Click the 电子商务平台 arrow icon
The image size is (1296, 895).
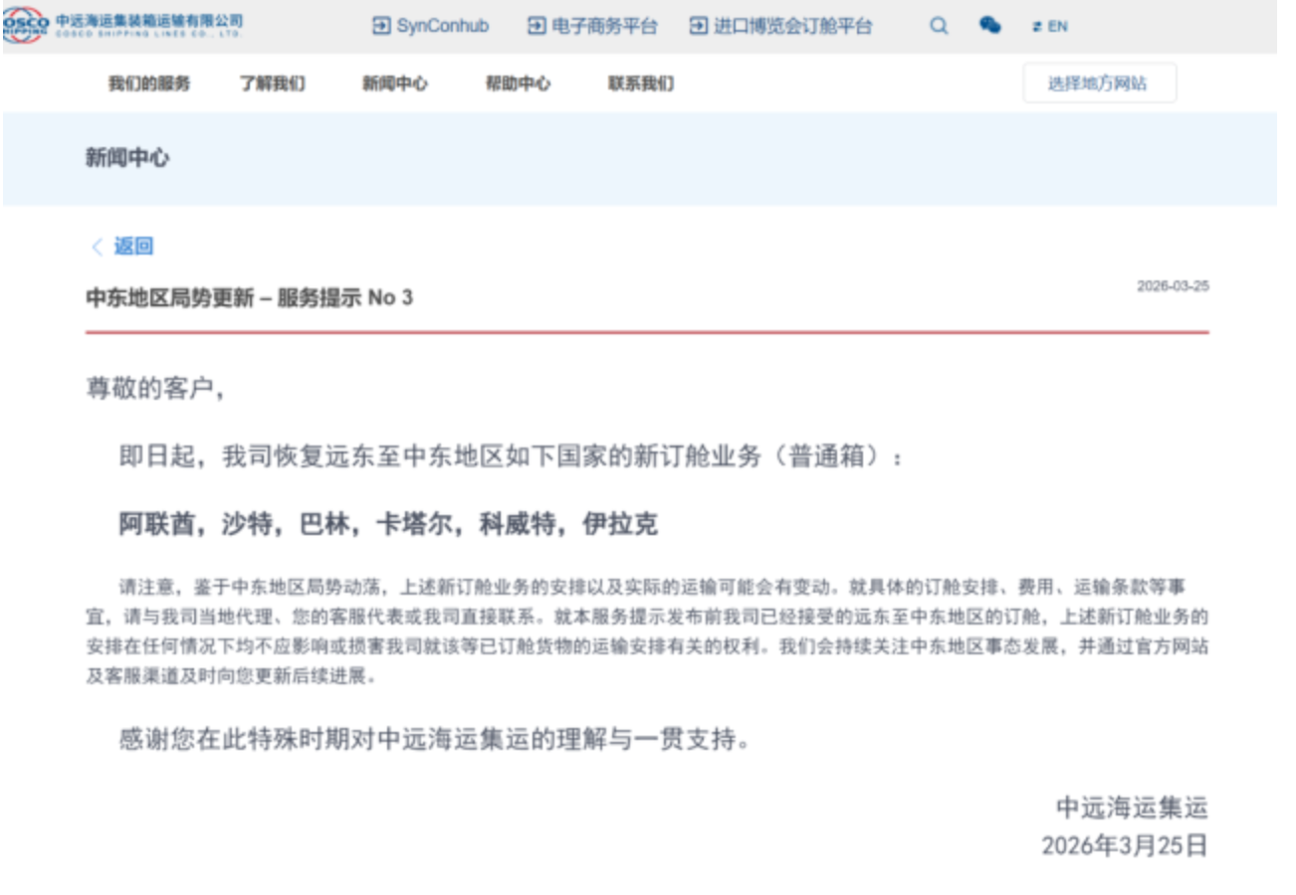[x=537, y=26]
